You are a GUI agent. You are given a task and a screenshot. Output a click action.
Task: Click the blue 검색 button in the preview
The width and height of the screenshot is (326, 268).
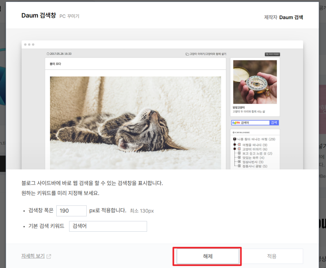pyautogui.click(x=274, y=123)
